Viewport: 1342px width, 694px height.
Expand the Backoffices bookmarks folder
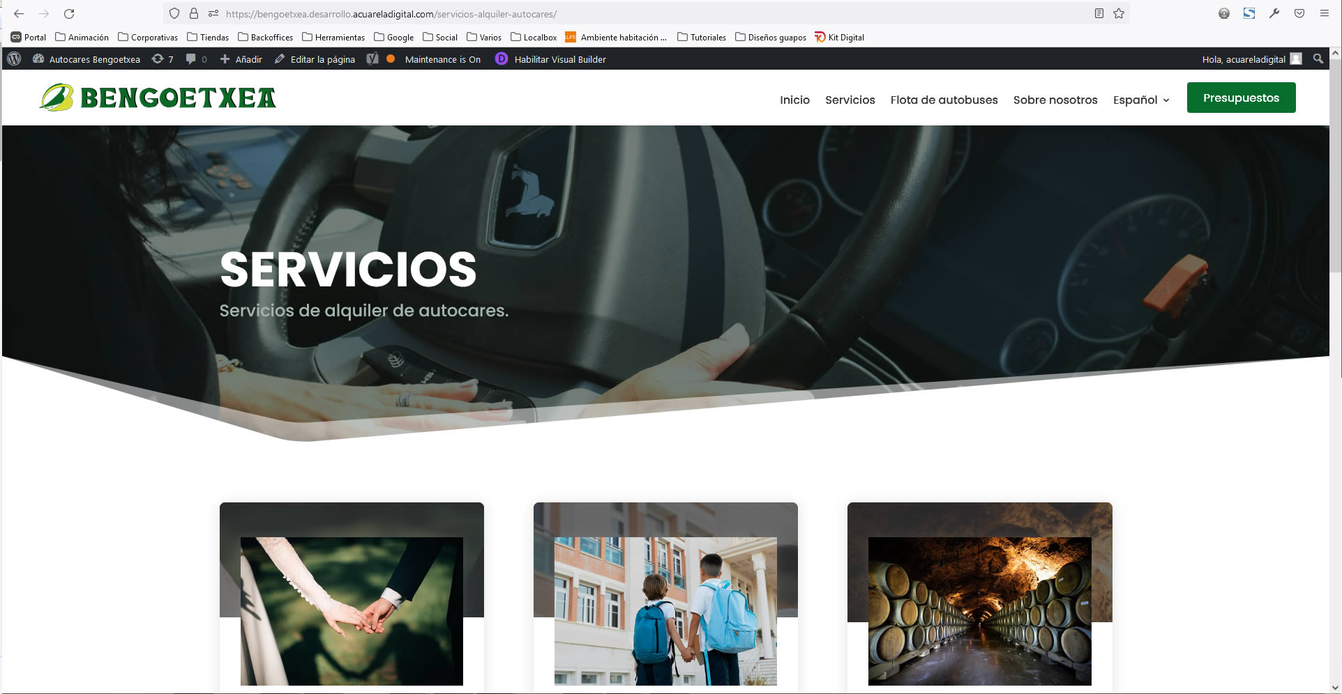(265, 38)
